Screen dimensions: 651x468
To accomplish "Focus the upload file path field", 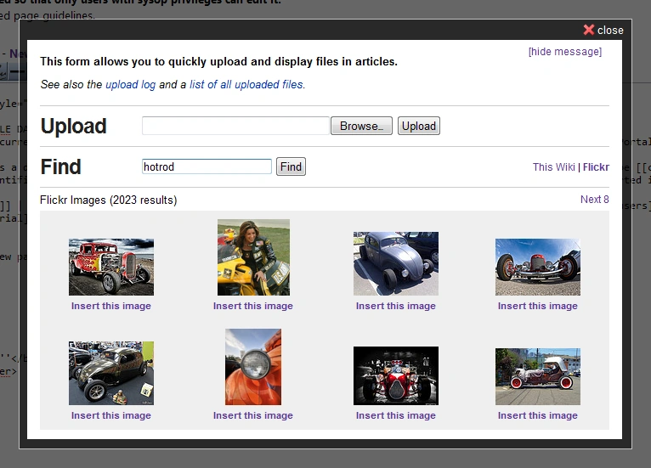I will [235, 126].
